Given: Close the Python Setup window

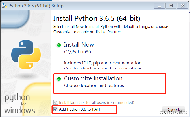Looking at the screenshot, I should pos(182,6).
